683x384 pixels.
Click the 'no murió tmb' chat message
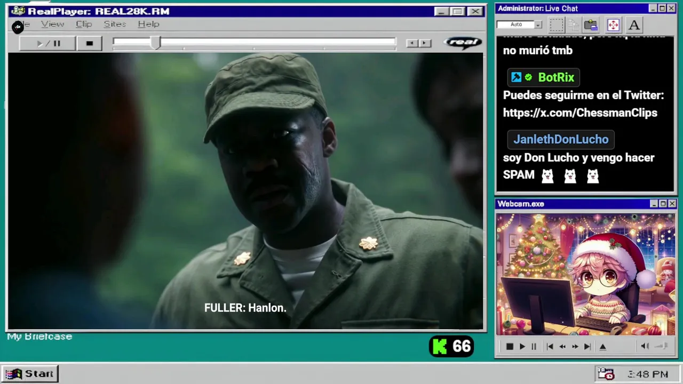coord(538,51)
